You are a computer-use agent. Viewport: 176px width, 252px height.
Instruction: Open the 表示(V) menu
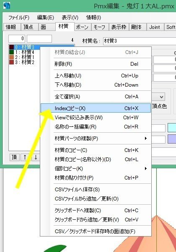coord(70,17)
